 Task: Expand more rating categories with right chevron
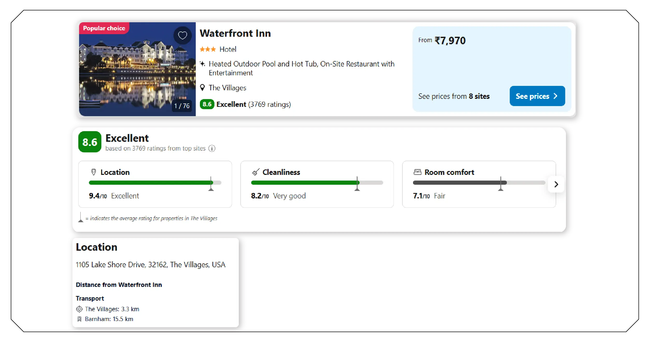click(x=556, y=184)
